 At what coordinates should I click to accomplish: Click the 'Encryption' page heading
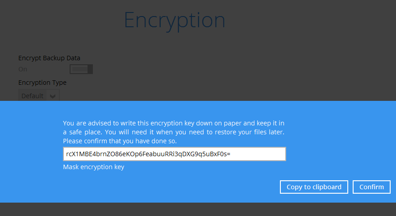coord(175,20)
